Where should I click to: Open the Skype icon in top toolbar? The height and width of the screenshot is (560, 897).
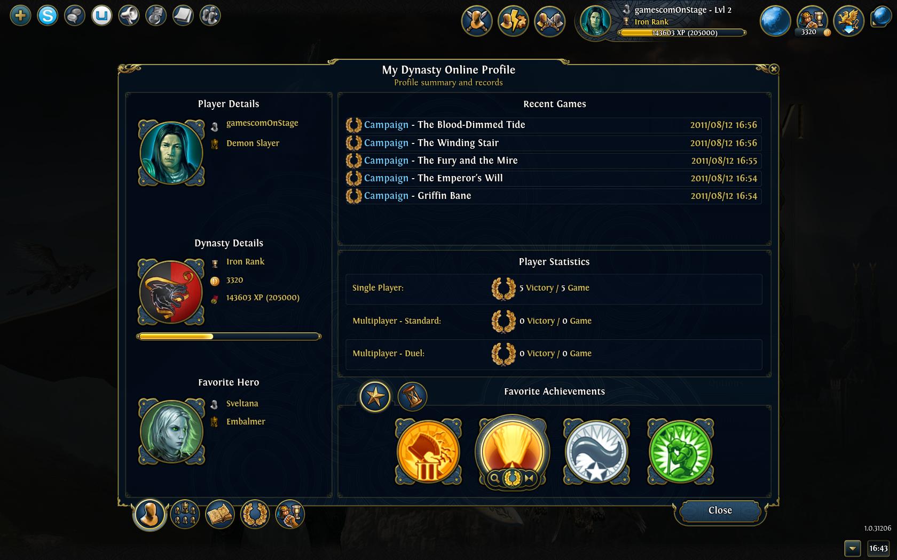(x=48, y=15)
